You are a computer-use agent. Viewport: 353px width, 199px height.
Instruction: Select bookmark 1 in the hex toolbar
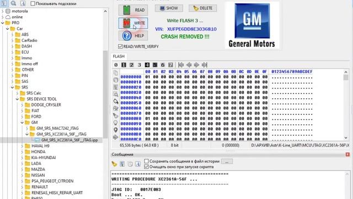[124, 65]
